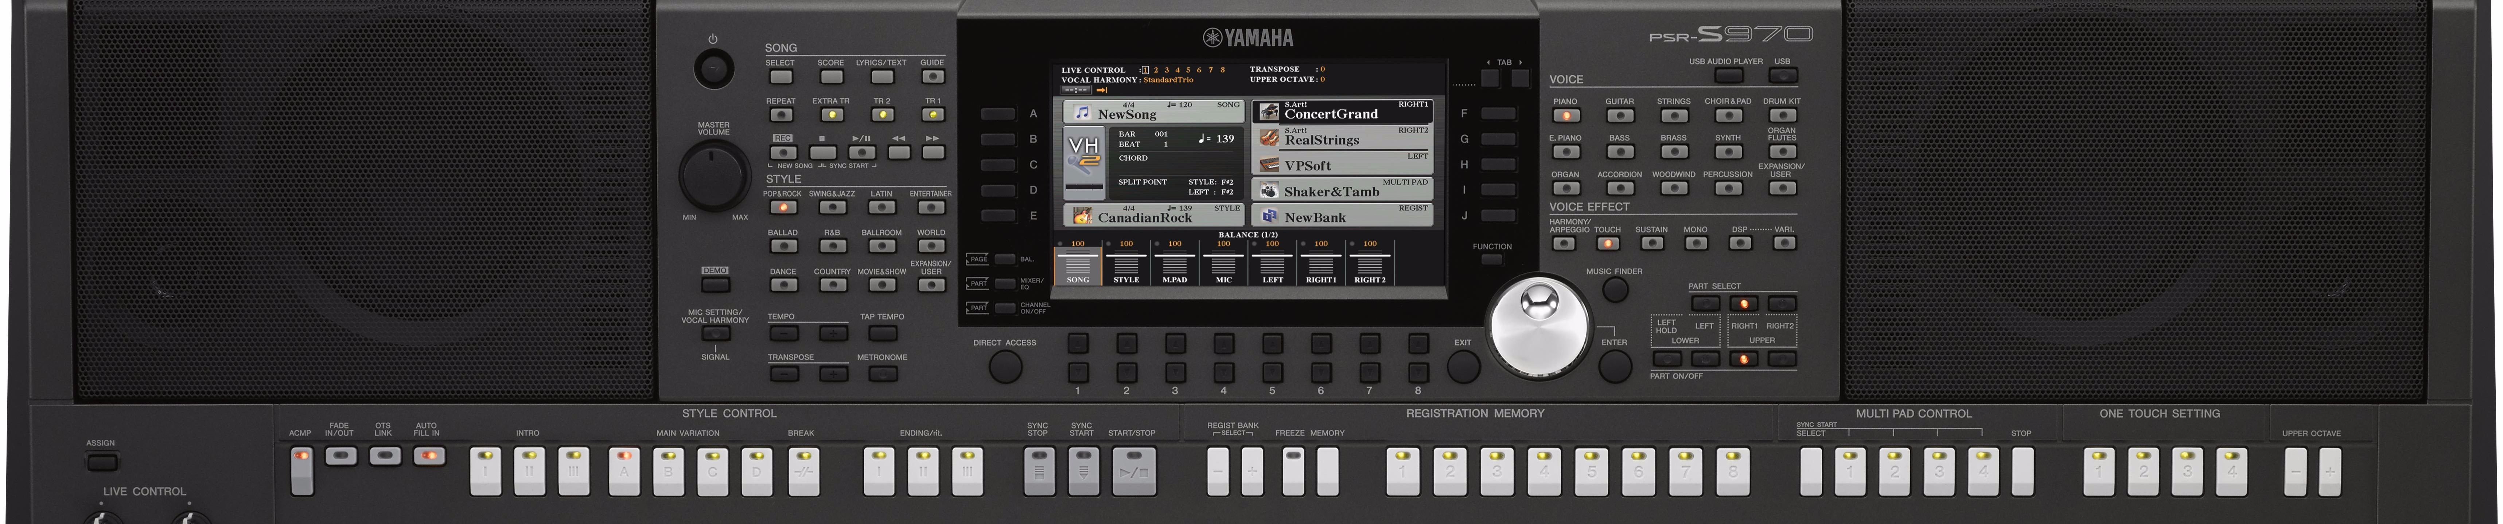The image size is (2503, 524).
Task: Click the UPPER OCTAVE plus button
Action: [2330, 472]
